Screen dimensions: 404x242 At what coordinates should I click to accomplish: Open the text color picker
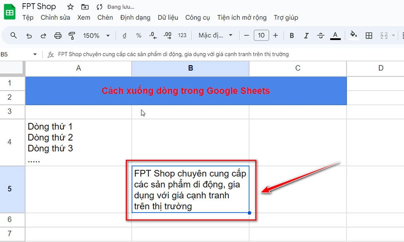click(x=335, y=36)
